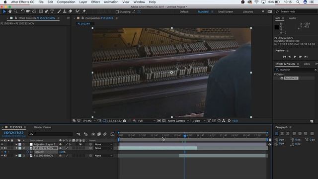Open the Graph Editor icon
This screenshot has height=179, width=318.
[112, 134]
